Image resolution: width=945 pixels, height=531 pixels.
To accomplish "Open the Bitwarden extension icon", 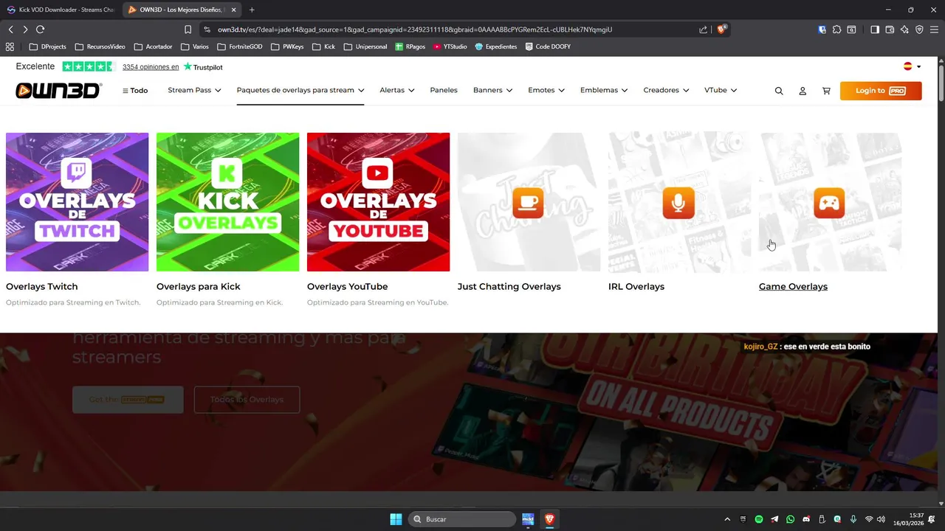I will pyautogui.click(x=822, y=29).
